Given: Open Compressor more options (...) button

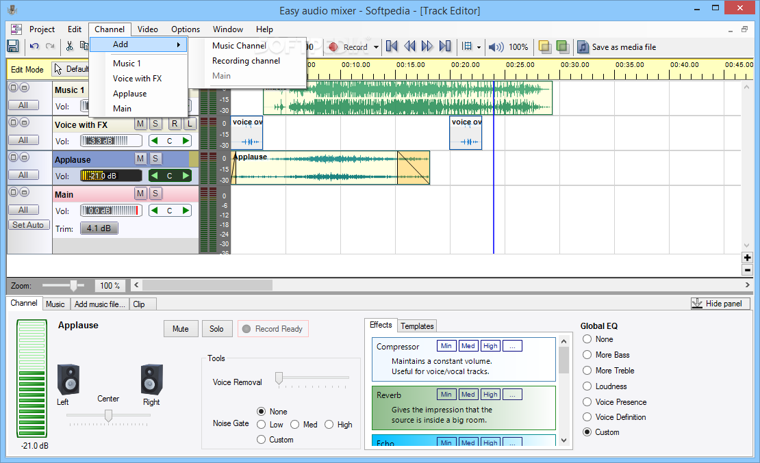Looking at the screenshot, I should 512,346.
